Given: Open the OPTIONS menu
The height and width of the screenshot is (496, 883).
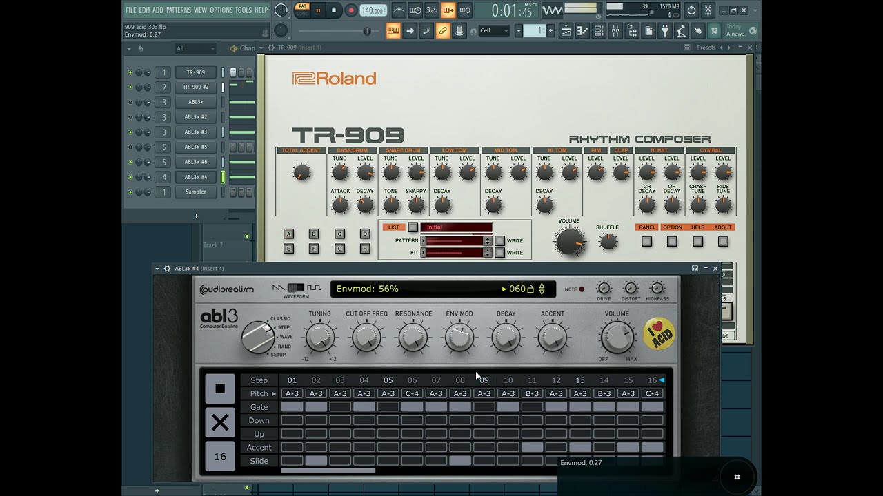Looking at the screenshot, I should pyautogui.click(x=221, y=10).
